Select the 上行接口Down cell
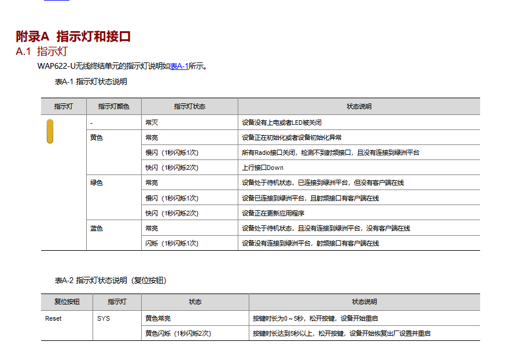516x364 pixels. pyautogui.click(x=359, y=168)
